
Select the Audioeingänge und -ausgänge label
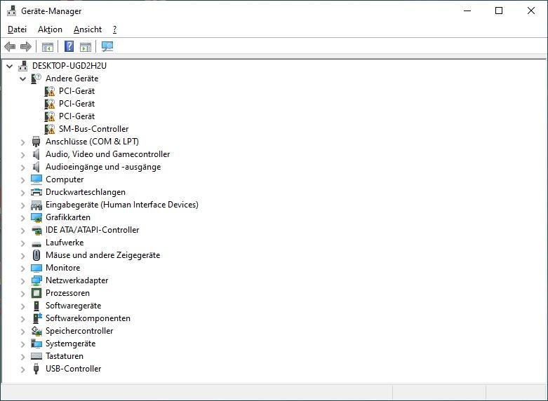tap(103, 167)
